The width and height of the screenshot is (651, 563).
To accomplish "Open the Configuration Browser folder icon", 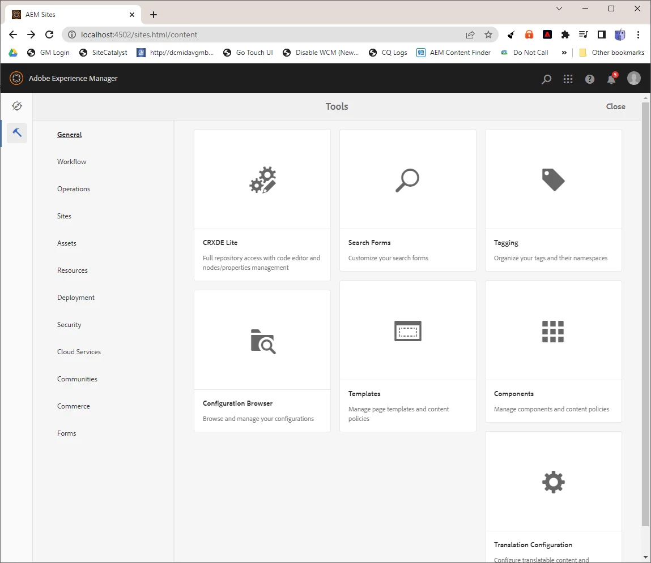I will point(263,341).
